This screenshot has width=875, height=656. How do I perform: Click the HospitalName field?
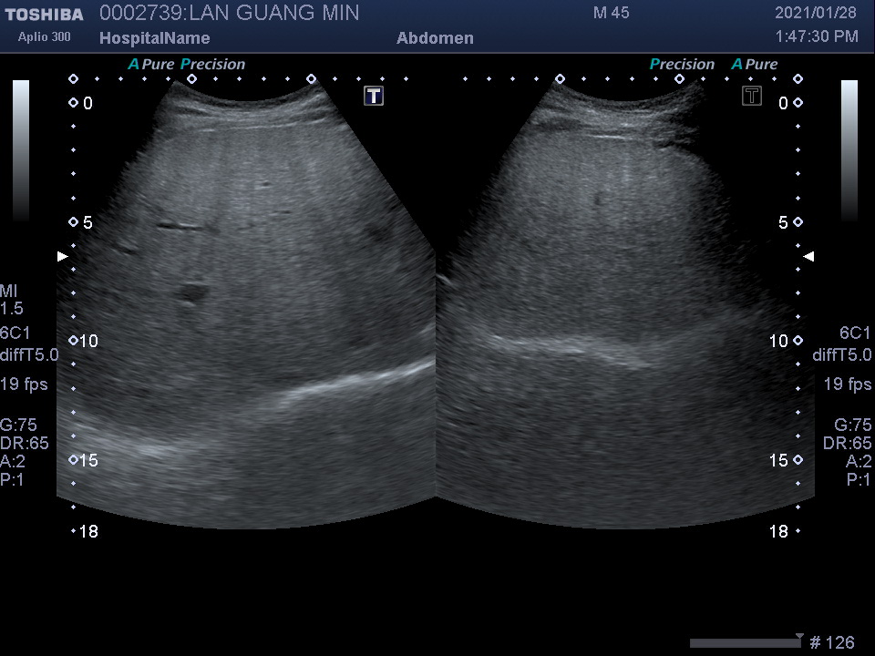pos(154,38)
